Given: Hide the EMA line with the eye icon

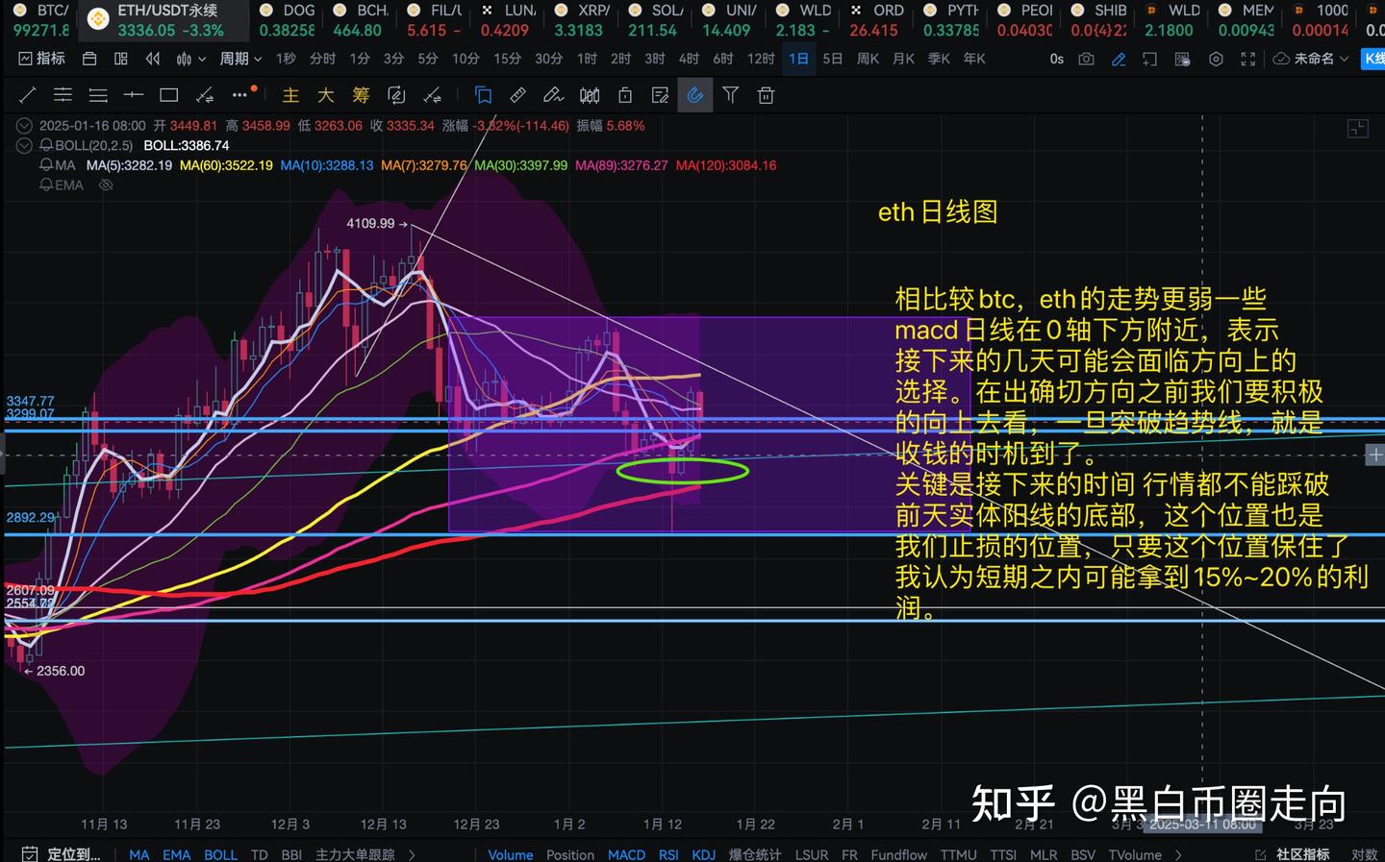Looking at the screenshot, I should (106, 185).
